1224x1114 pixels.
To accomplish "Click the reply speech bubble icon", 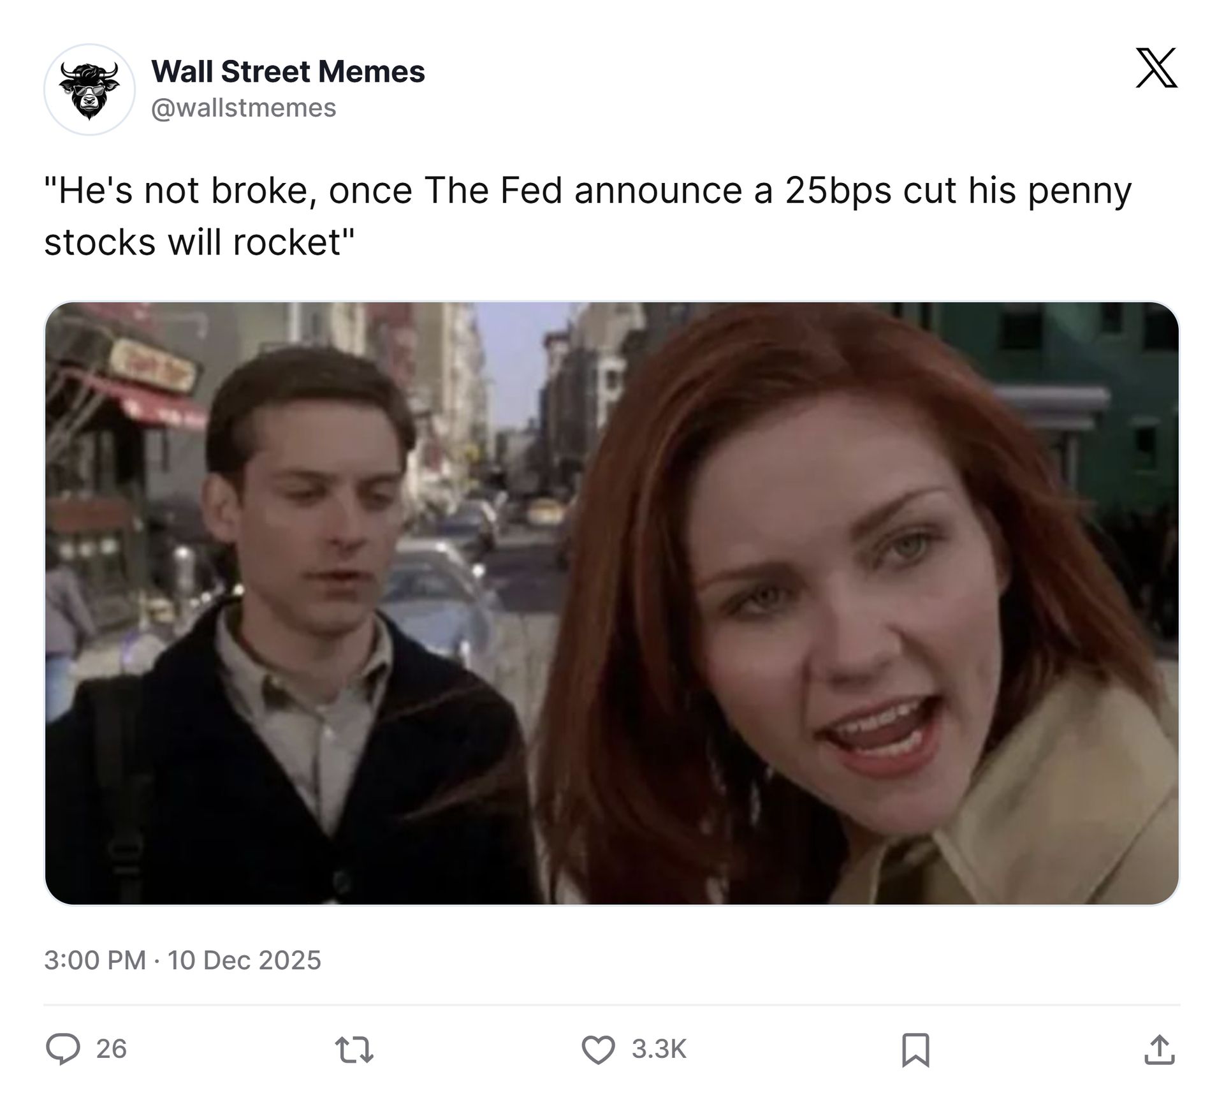I will [63, 1049].
